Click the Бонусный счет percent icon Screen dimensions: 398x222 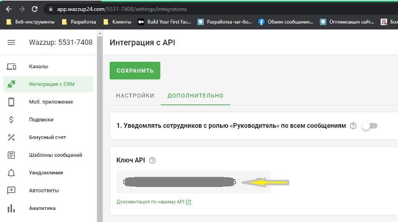click(x=11, y=137)
